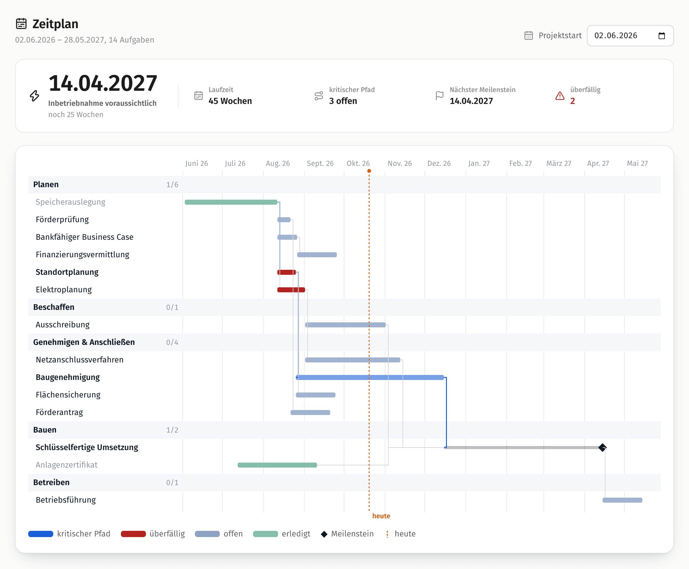Click the Meilenstein diamond legend icon

[324, 534]
